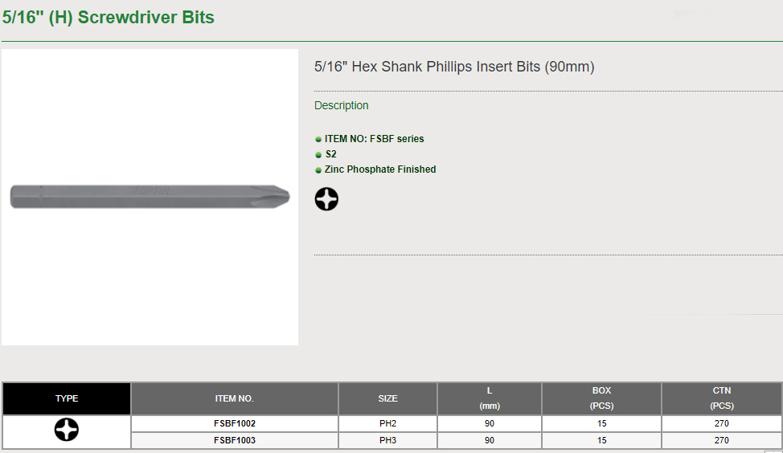This screenshot has height=453, width=783.
Task: Click the Description section label
Action: point(342,105)
